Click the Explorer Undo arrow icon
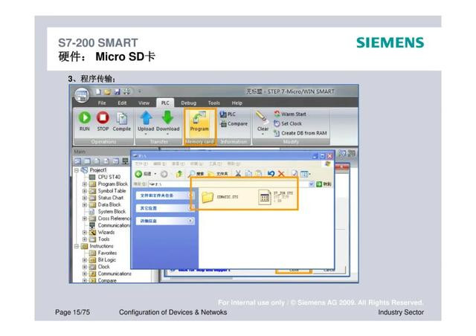This screenshot has height=336, width=476. pyautogui.click(x=271, y=174)
